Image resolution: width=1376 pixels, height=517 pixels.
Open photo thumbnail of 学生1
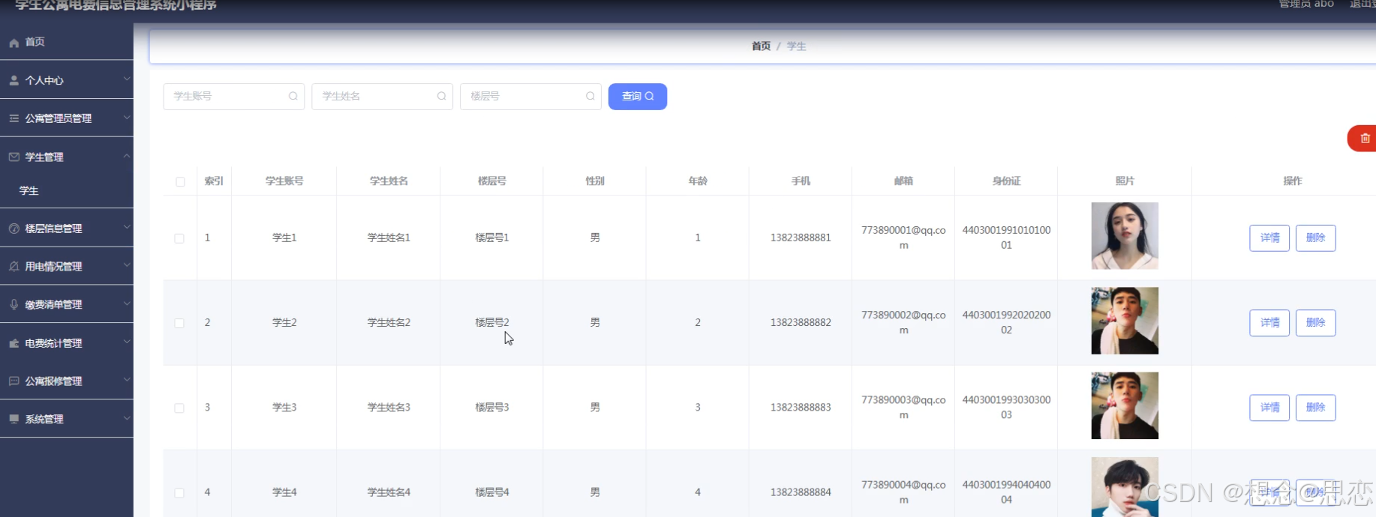pos(1125,236)
